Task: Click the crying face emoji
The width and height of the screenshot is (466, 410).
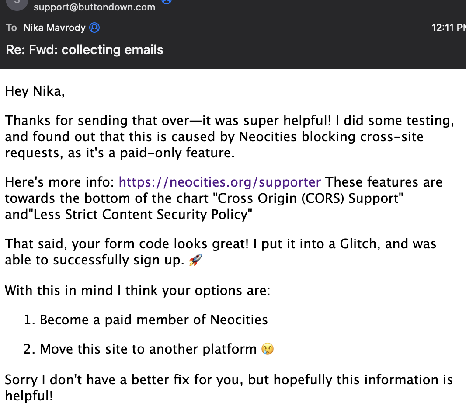Action: coord(268,349)
